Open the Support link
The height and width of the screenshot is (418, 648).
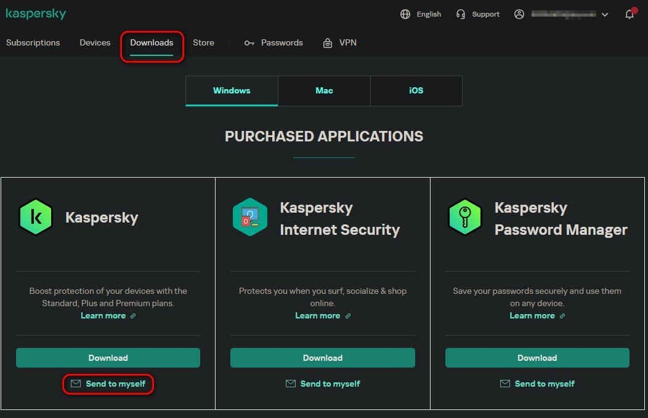tap(486, 14)
